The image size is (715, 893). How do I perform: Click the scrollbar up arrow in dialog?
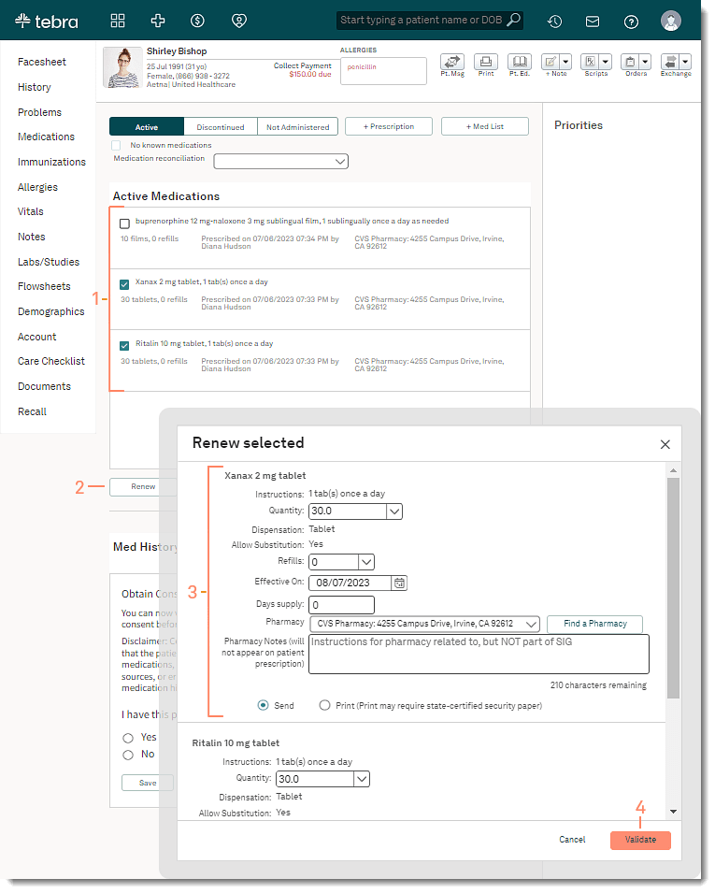pos(674,470)
